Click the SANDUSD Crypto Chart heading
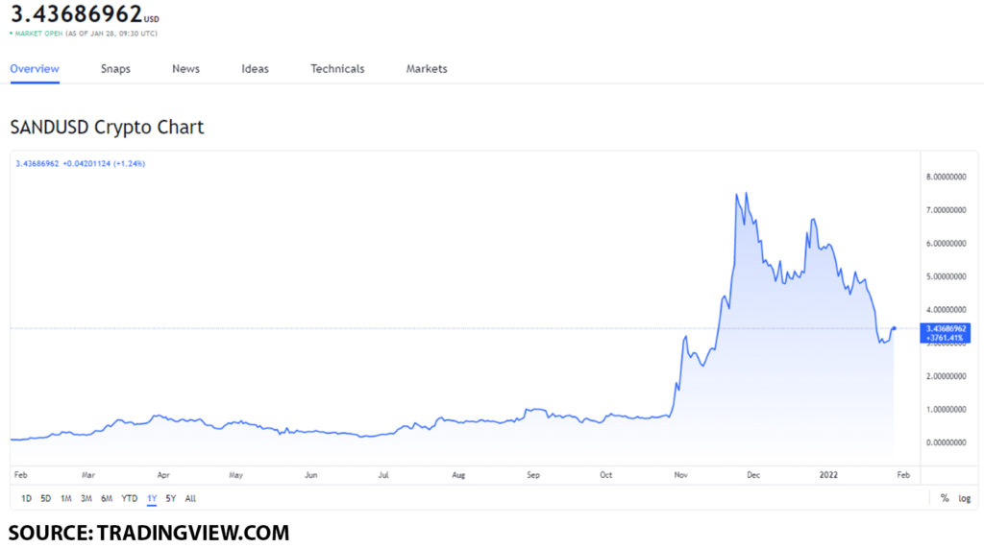 click(x=107, y=128)
